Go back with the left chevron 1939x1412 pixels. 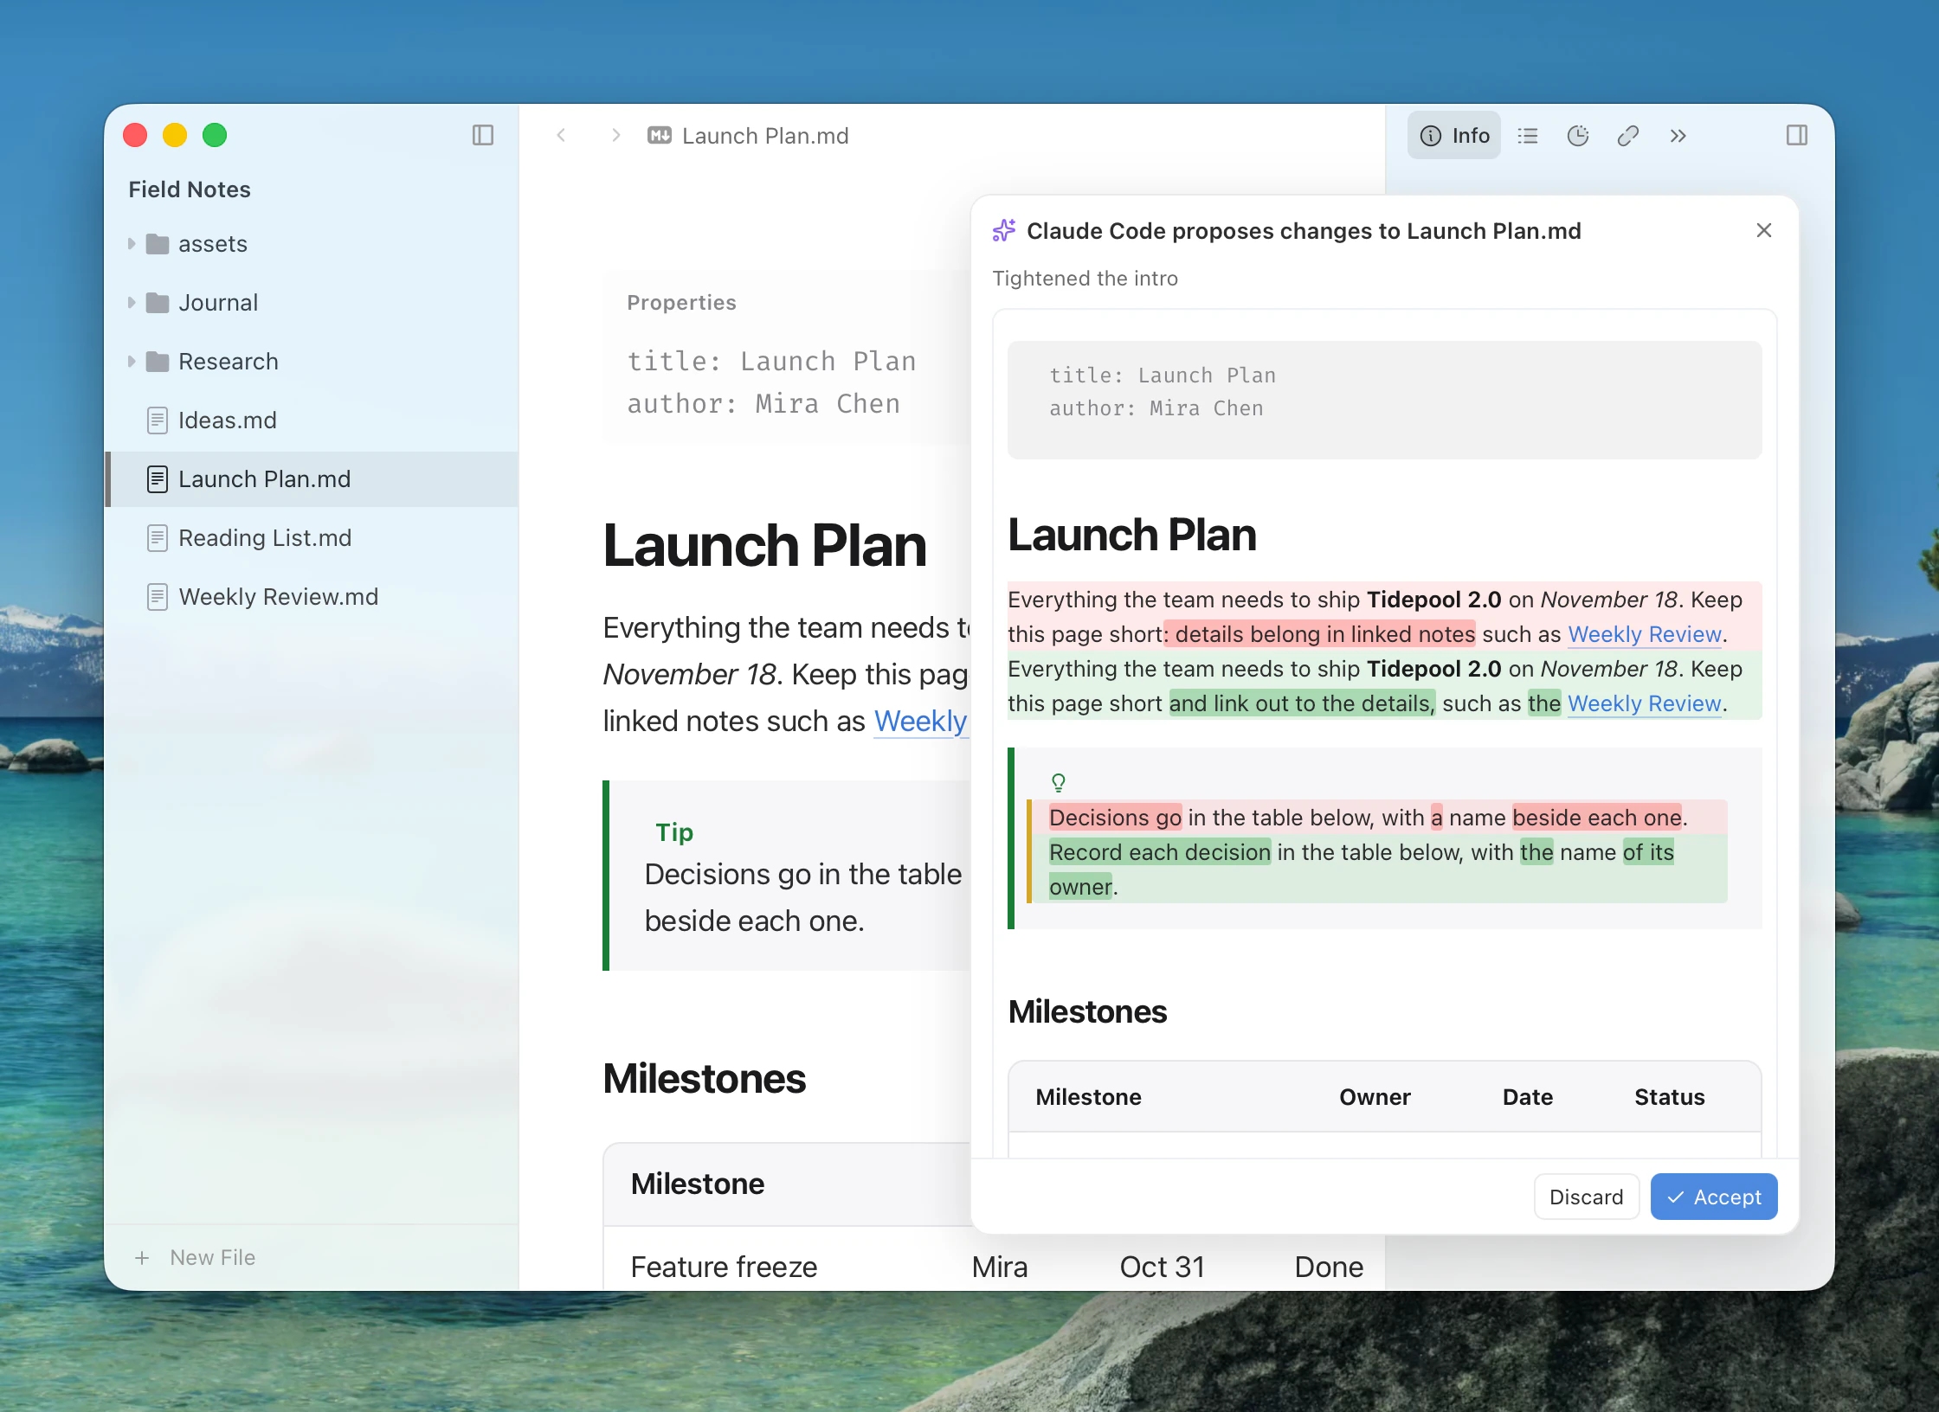[561, 135]
